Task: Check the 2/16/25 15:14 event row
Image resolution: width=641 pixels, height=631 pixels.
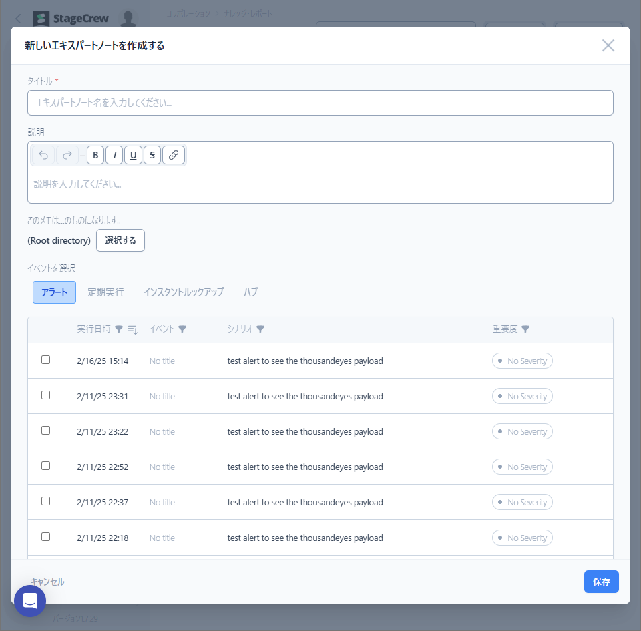Action: [x=46, y=360]
